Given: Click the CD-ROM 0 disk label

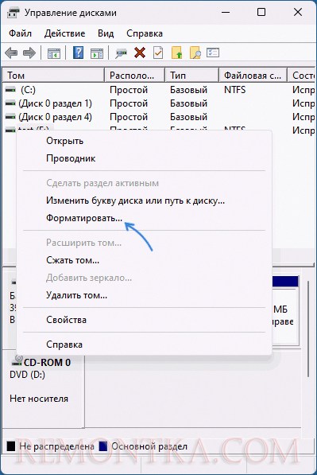Looking at the screenshot, I should pyautogui.click(x=47, y=363).
